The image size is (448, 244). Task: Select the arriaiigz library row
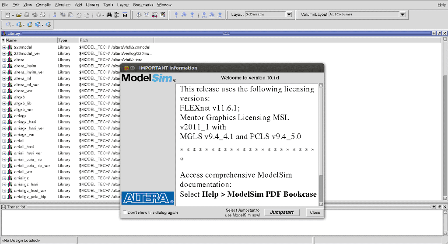point(77,178)
